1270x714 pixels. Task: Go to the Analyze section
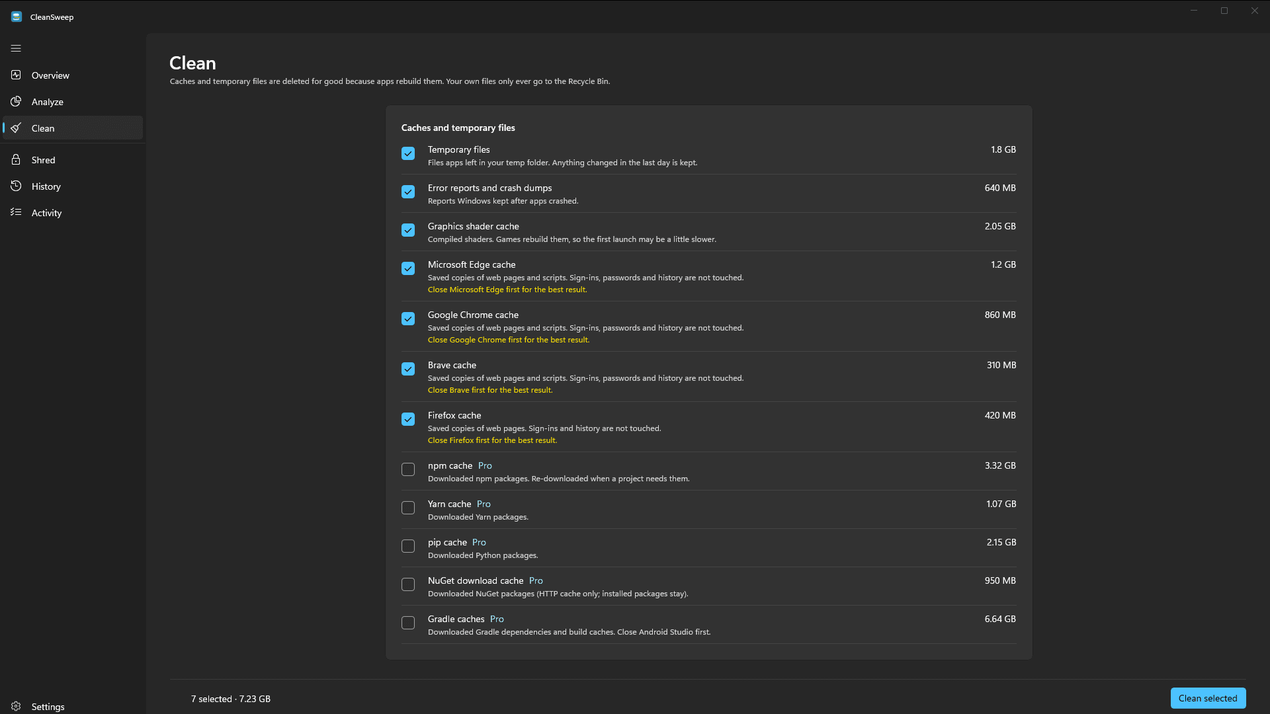tap(73, 102)
